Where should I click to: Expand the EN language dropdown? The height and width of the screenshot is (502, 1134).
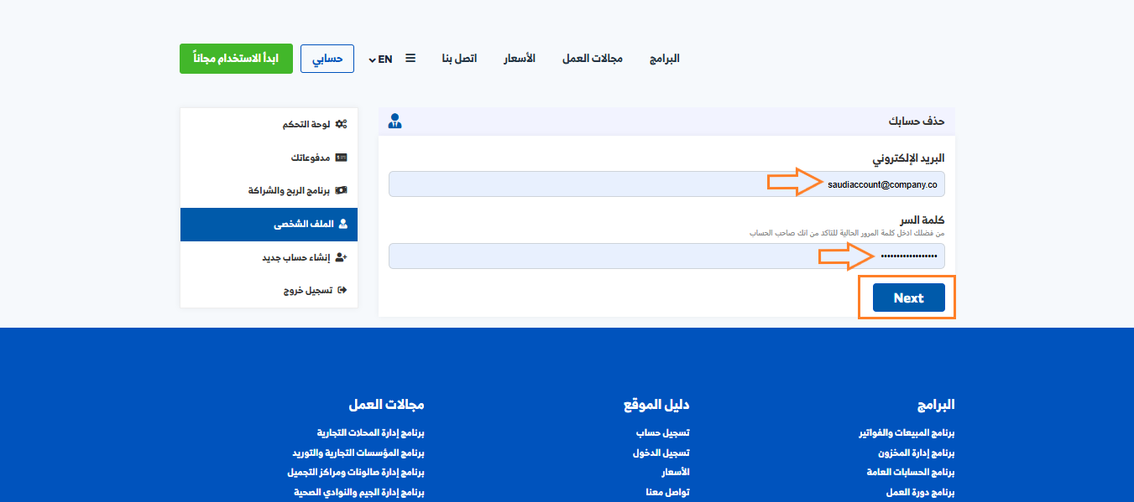point(380,60)
